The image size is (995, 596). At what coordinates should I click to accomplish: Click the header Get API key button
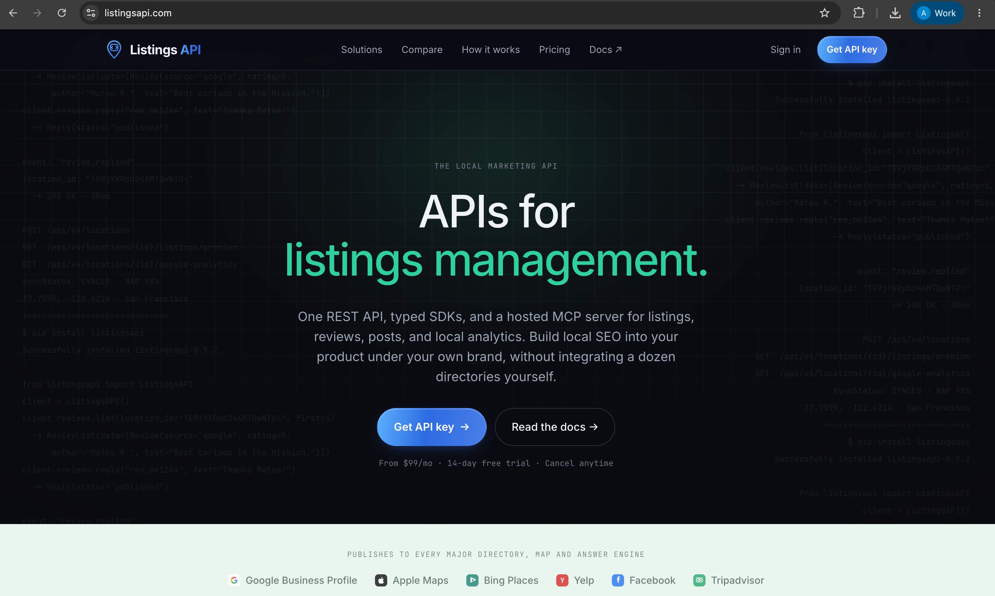click(852, 50)
